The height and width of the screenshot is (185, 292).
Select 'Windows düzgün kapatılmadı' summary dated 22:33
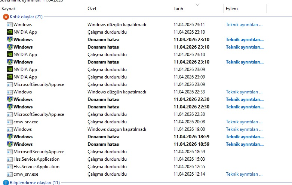117,92
